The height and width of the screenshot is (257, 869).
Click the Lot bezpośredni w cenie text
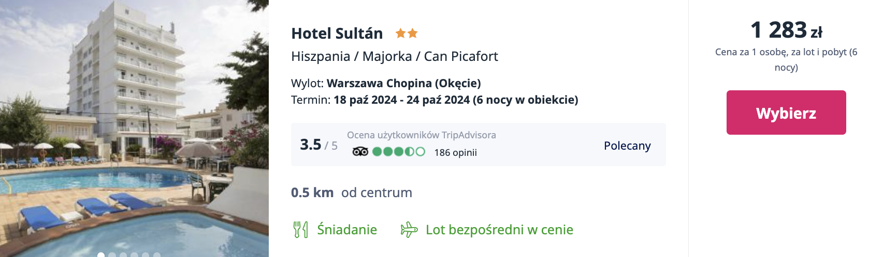click(499, 230)
